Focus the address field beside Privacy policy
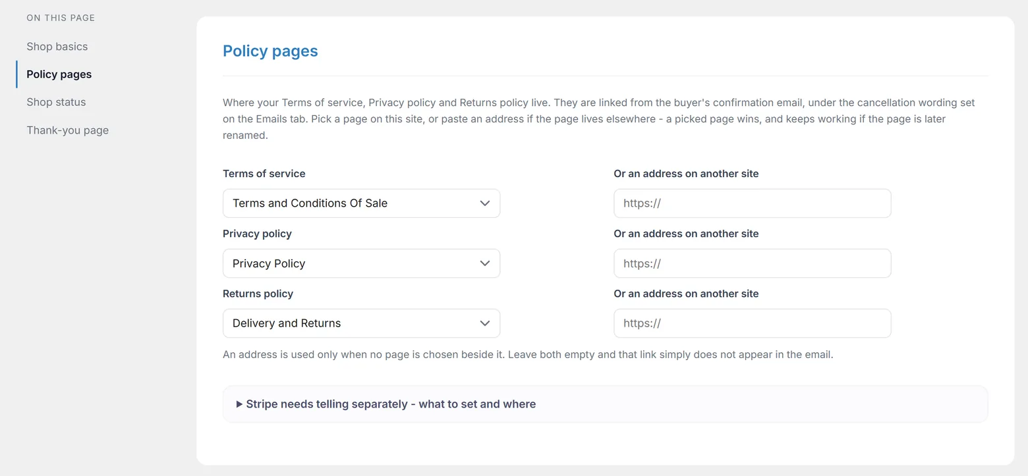The width and height of the screenshot is (1028, 476). pos(752,263)
